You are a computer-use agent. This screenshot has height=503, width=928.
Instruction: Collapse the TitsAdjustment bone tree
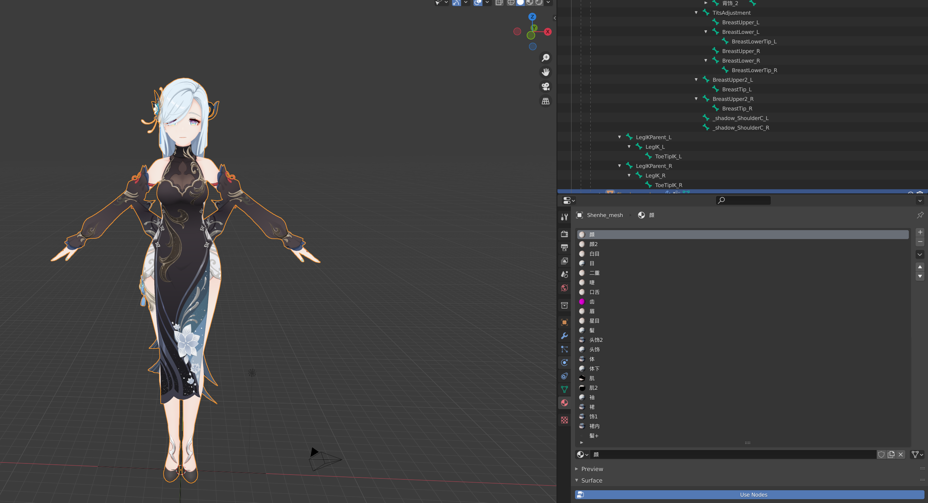[696, 12]
